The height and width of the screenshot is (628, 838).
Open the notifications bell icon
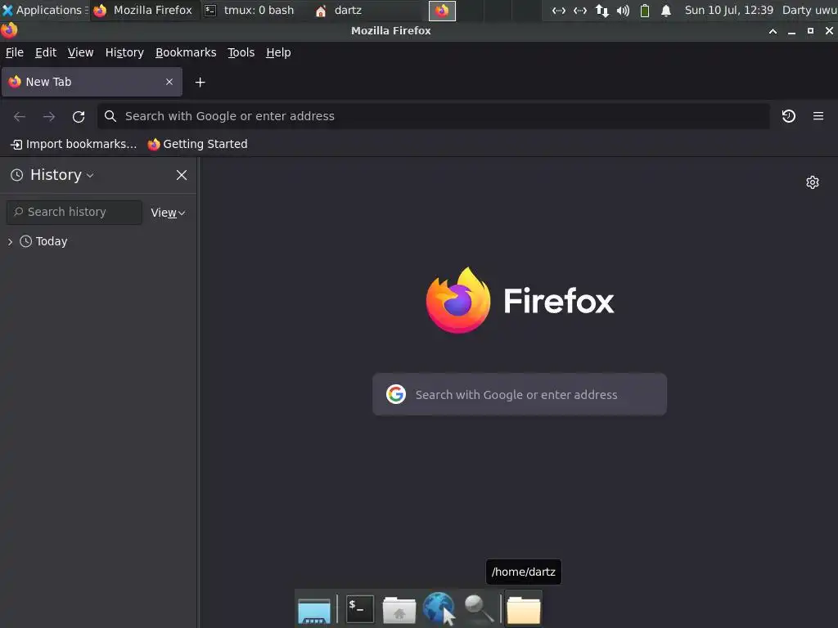click(666, 11)
